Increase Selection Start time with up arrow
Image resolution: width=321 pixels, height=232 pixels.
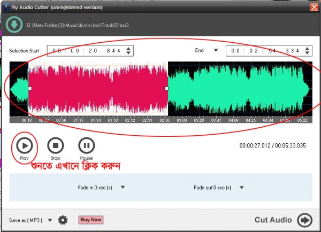click(128, 49)
